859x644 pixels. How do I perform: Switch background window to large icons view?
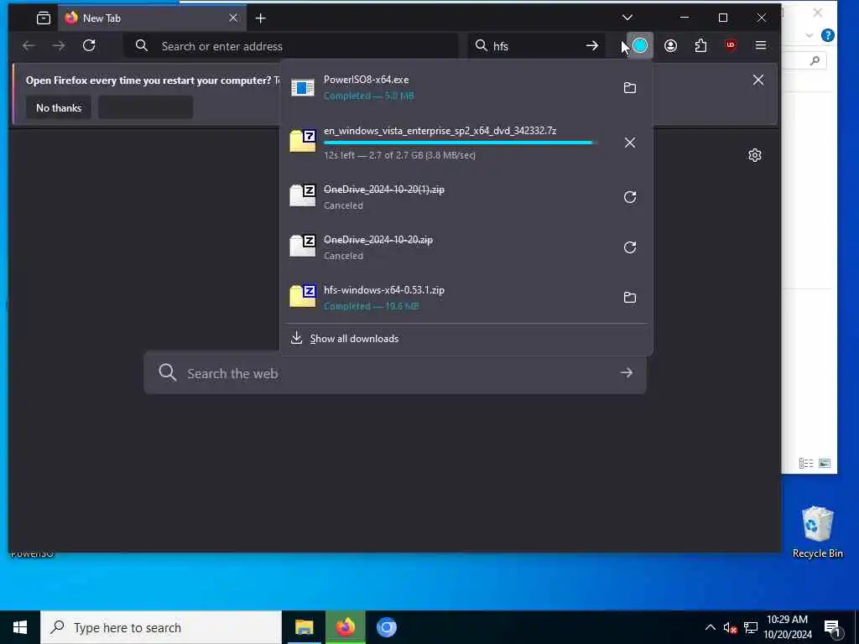(x=825, y=463)
